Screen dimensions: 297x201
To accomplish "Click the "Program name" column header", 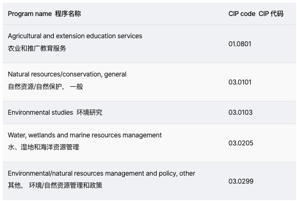I will pos(30,14).
